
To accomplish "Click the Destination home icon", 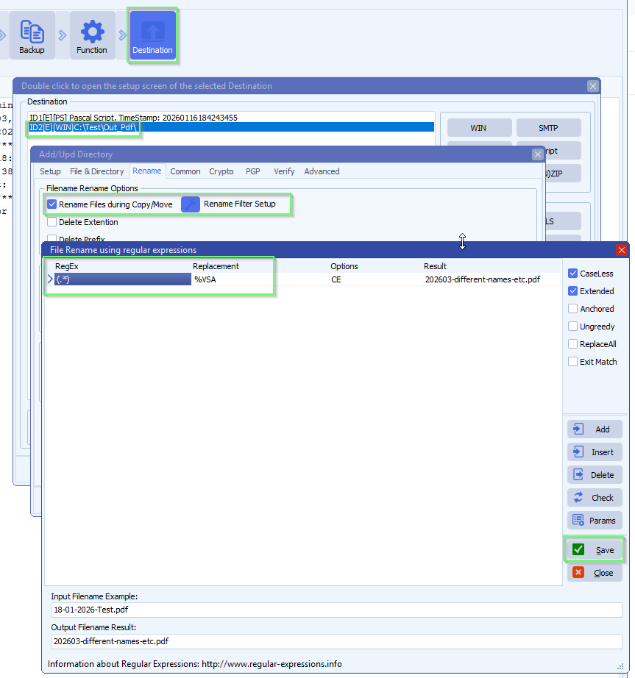I will (152, 35).
